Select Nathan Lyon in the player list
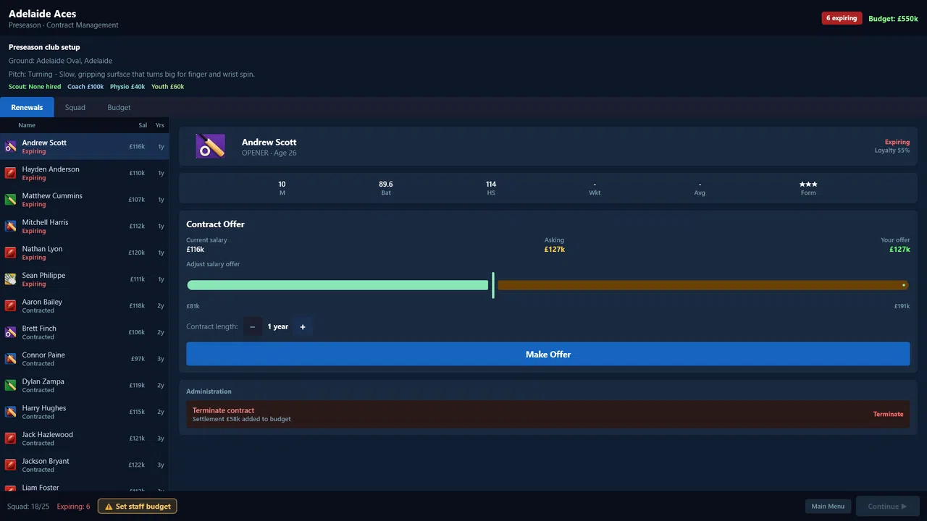Viewport: 927px width, 521px height. [x=84, y=253]
